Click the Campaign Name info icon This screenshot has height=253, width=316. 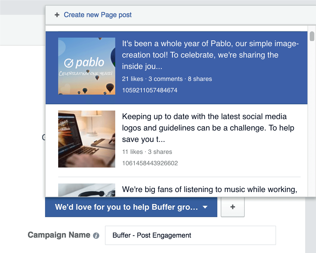coord(96,236)
